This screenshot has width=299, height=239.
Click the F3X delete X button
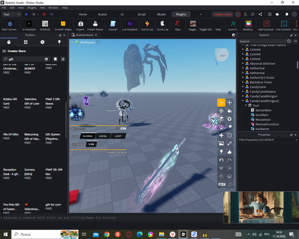point(221,168)
